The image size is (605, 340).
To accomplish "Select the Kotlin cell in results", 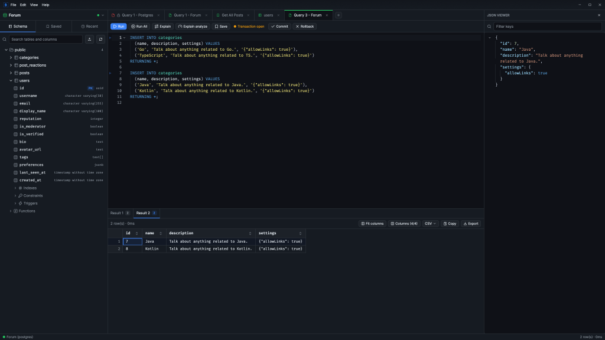I will click(x=154, y=249).
